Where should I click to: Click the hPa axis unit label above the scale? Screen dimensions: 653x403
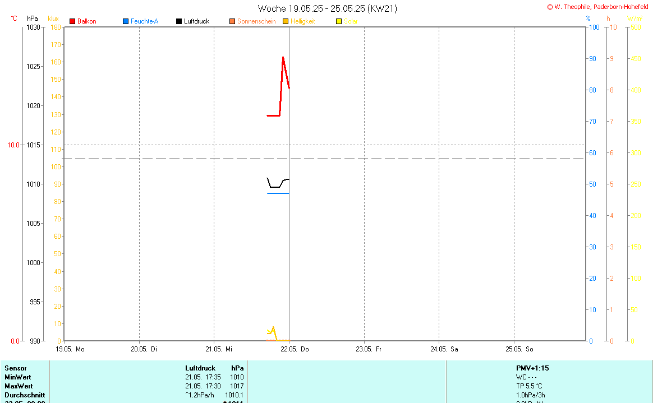33,18
